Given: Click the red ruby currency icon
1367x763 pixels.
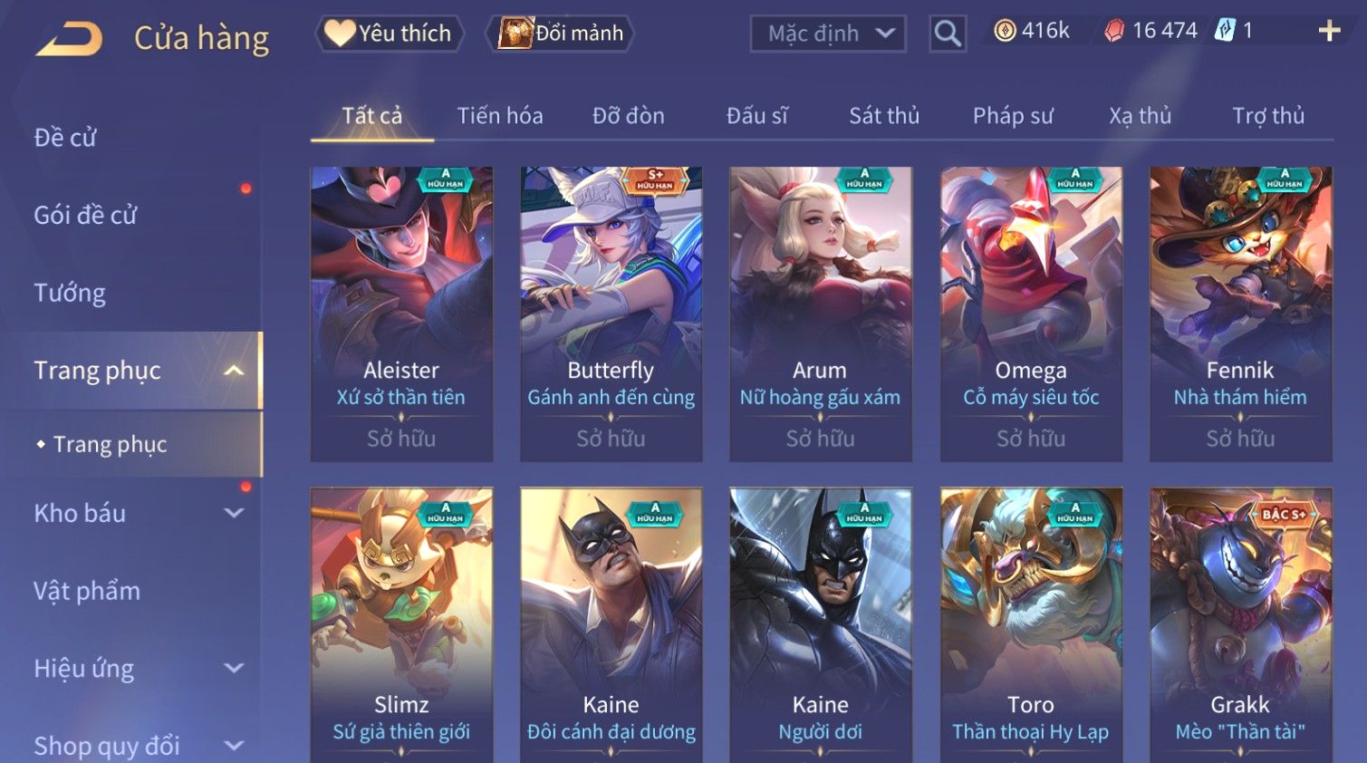Looking at the screenshot, I should (1114, 31).
